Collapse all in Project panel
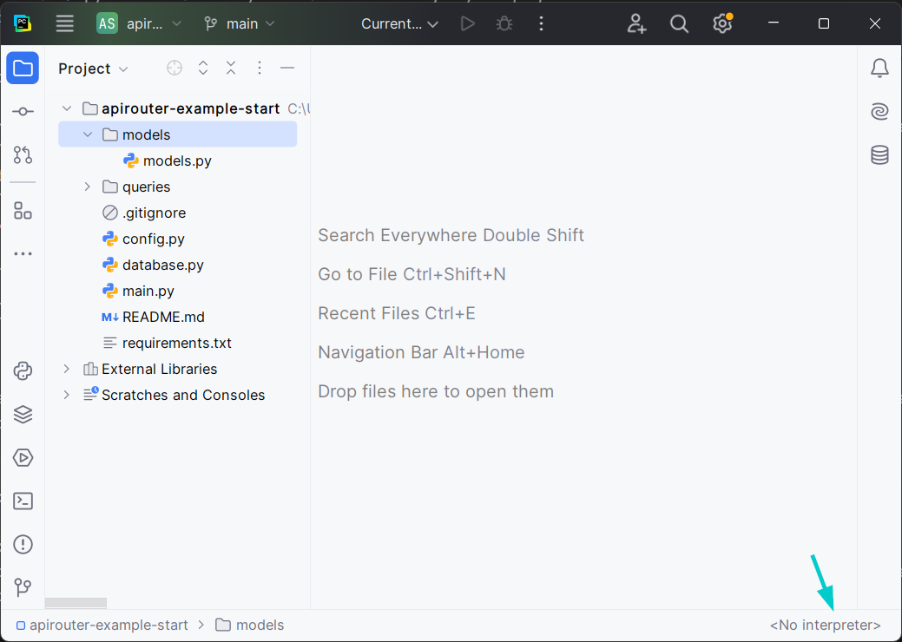Viewport: 902px width, 642px height. (231, 68)
